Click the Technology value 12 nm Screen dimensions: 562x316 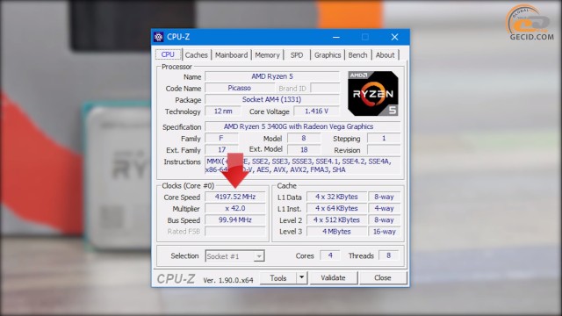(222, 111)
